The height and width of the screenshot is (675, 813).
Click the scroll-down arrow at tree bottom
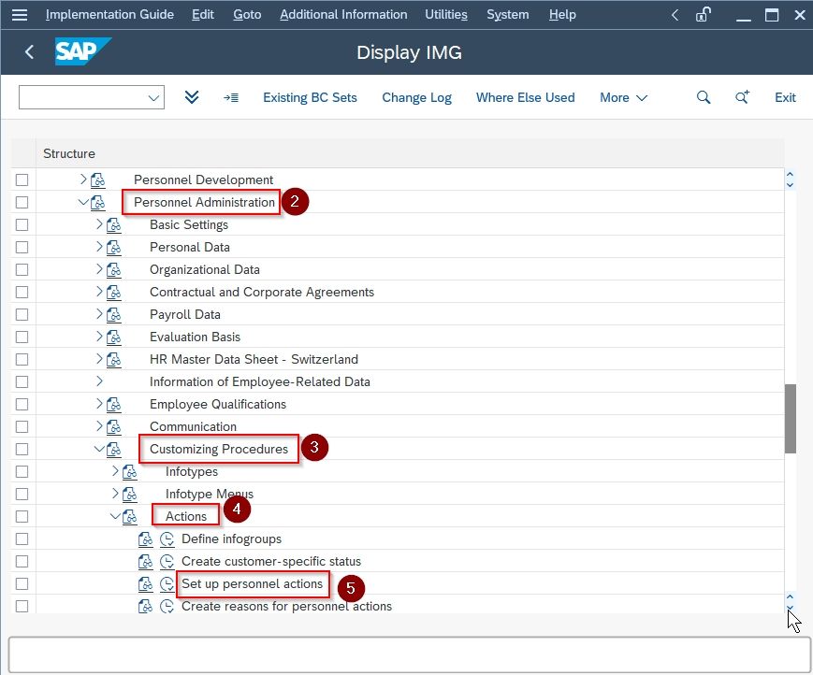(790, 608)
